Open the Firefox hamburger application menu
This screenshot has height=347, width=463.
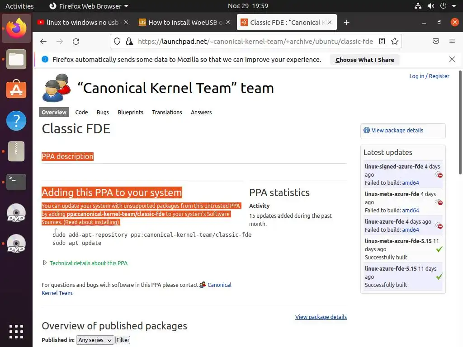[452, 41]
